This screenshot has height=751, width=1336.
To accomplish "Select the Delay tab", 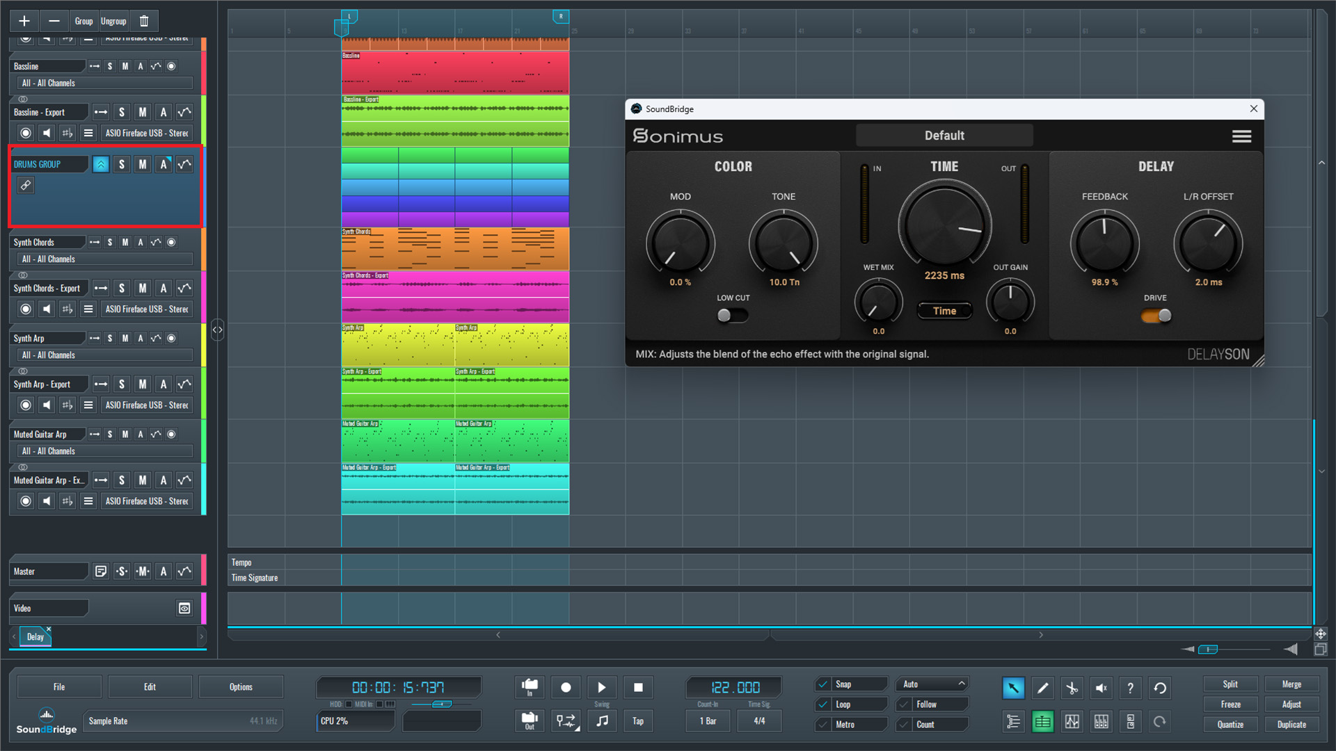I will (35, 636).
